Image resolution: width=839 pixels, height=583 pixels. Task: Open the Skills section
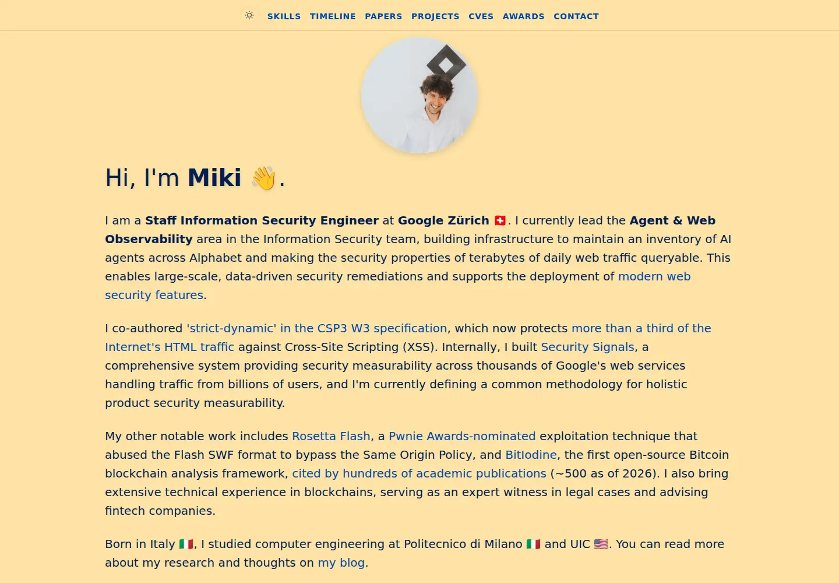(284, 16)
